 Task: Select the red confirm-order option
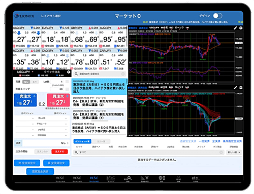tap(59, 151)
